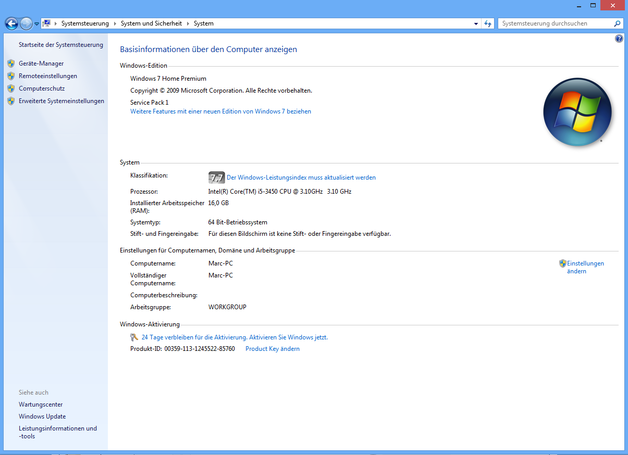
Task: Click the 64 Bit-Betriebssystem value
Action: coord(238,222)
